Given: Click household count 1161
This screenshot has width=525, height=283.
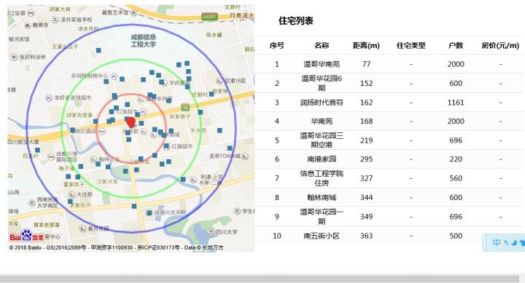Looking at the screenshot, I should pos(456,103).
